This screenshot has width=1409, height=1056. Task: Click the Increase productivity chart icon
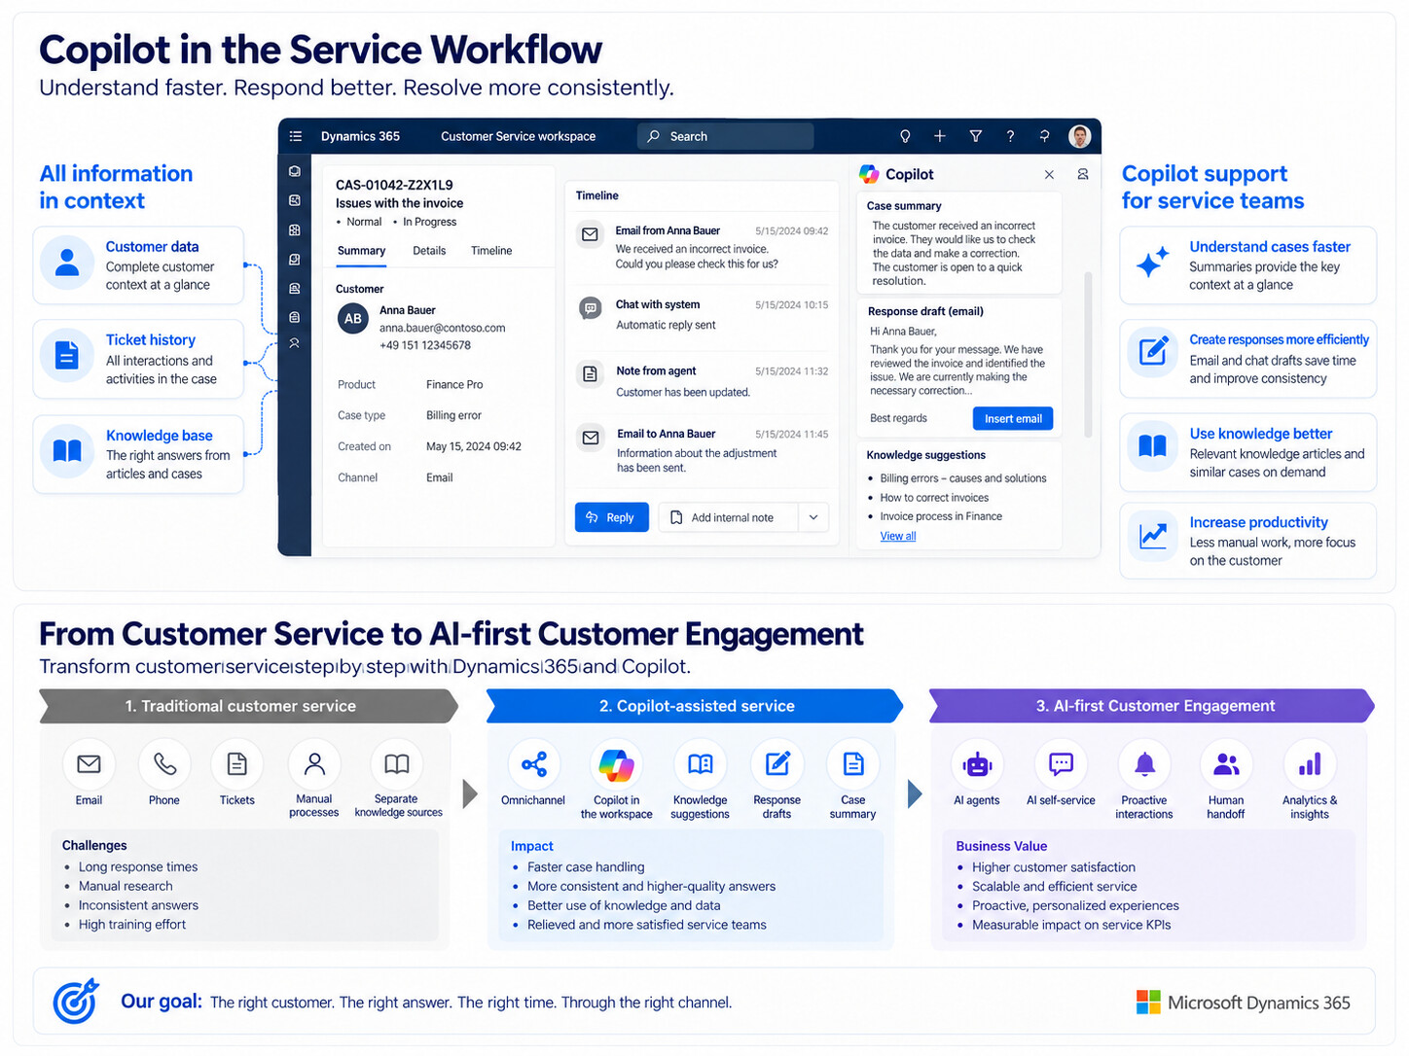pos(1153,535)
